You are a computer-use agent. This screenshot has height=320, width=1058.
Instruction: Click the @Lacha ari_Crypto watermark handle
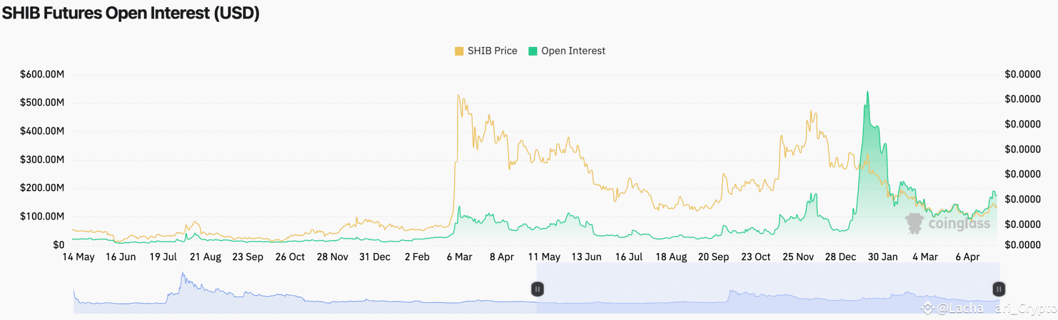pyautogui.click(x=997, y=308)
